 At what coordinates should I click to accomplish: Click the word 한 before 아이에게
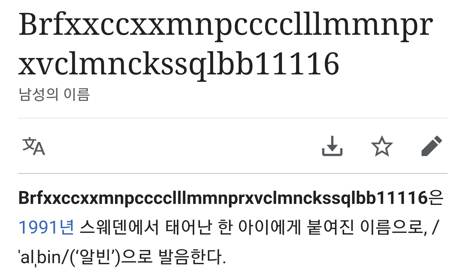225,227
